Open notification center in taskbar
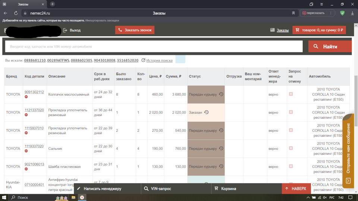 [351, 197]
